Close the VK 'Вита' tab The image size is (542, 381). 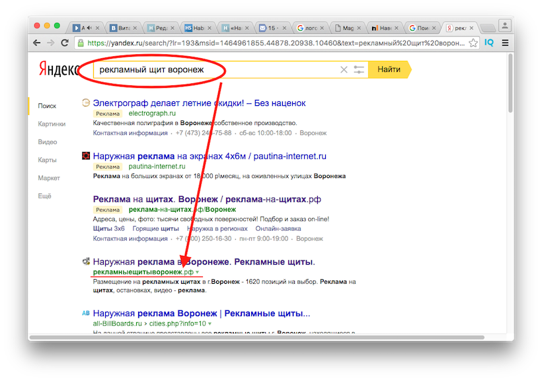click(x=135, y=28)
